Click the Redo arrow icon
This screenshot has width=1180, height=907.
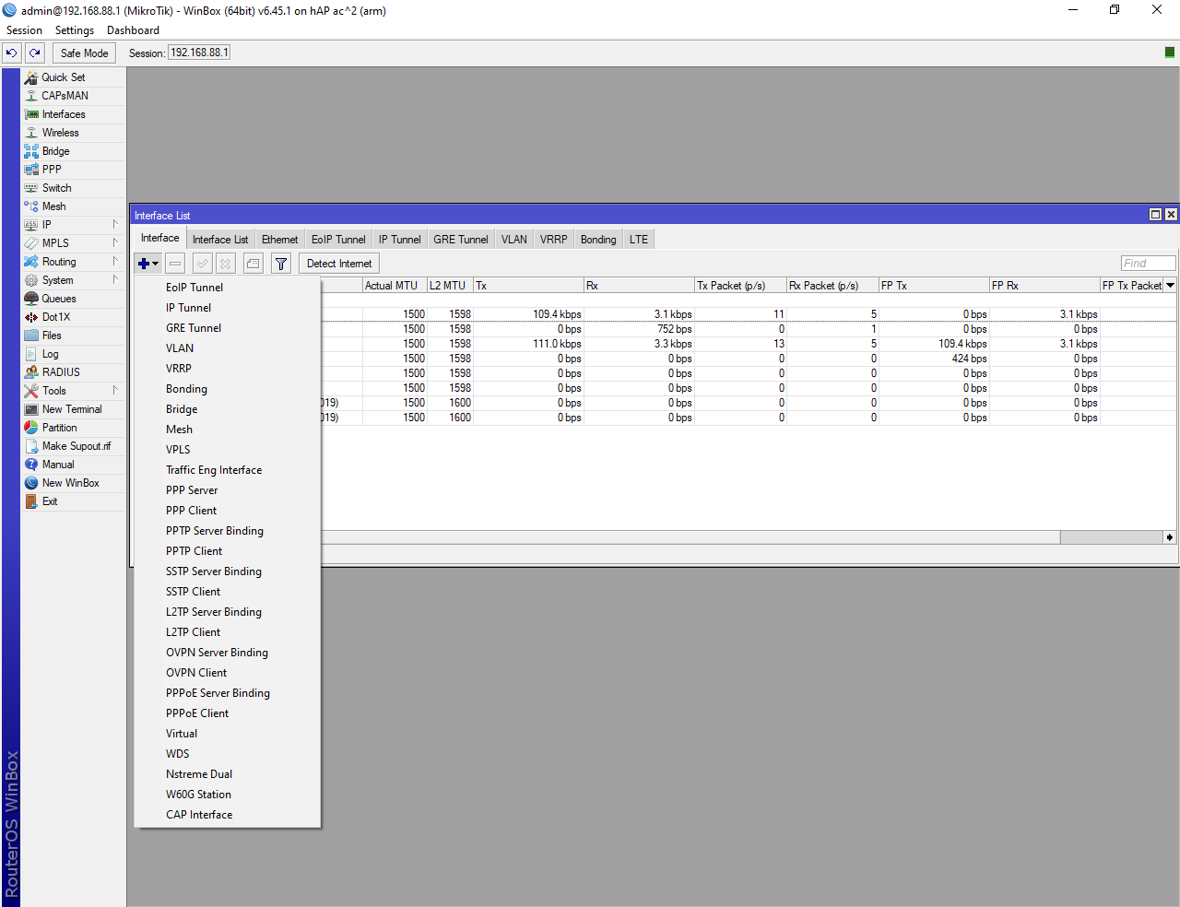click(35, 53)
